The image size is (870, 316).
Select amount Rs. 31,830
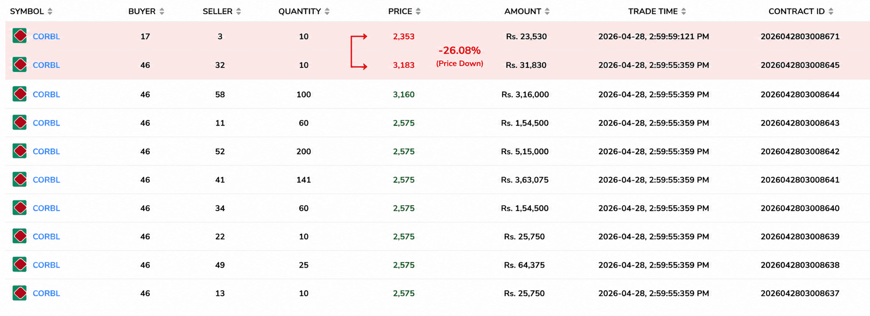pos(526,65)
